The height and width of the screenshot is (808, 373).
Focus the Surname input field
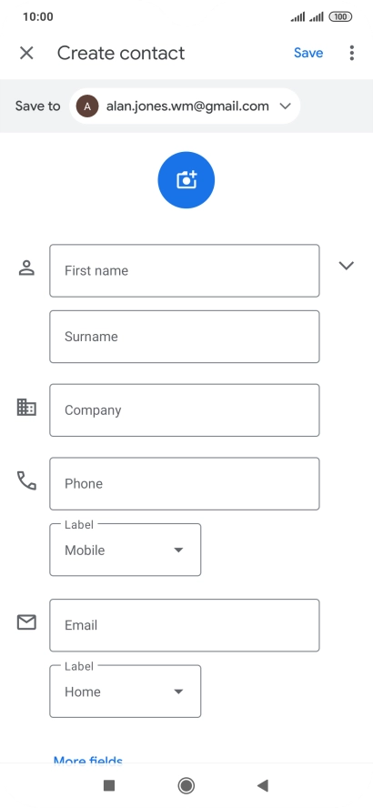[x=185, y=337]
